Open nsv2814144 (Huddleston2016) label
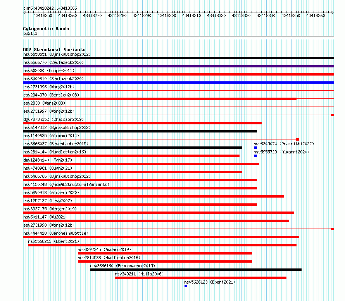345x301 pixels. (x=55, y=152)
